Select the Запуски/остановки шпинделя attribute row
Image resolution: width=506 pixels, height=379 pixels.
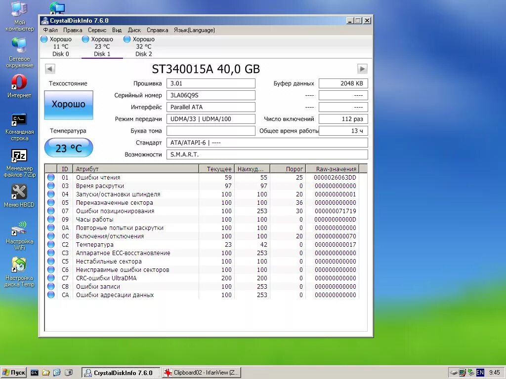point(202,194)
